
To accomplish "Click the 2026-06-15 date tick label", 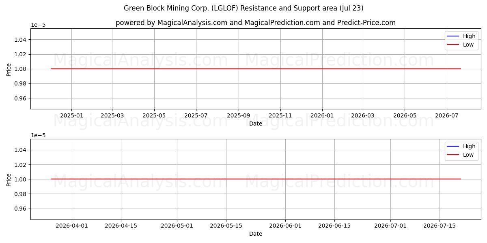I will 334,226.
